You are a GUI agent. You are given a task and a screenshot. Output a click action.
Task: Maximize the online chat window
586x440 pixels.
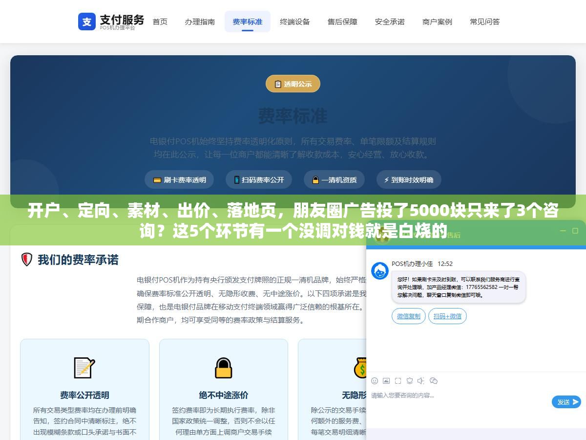(575, 231)
